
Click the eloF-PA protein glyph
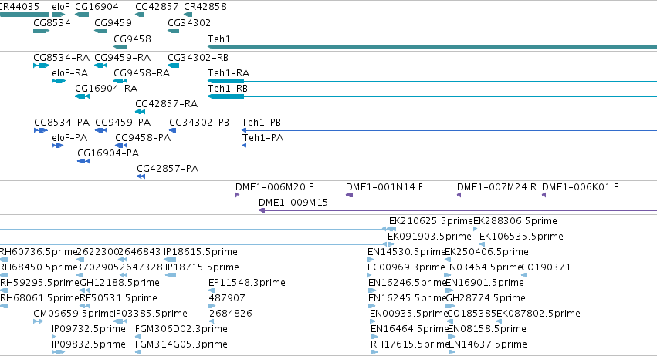tap(57, 146)
